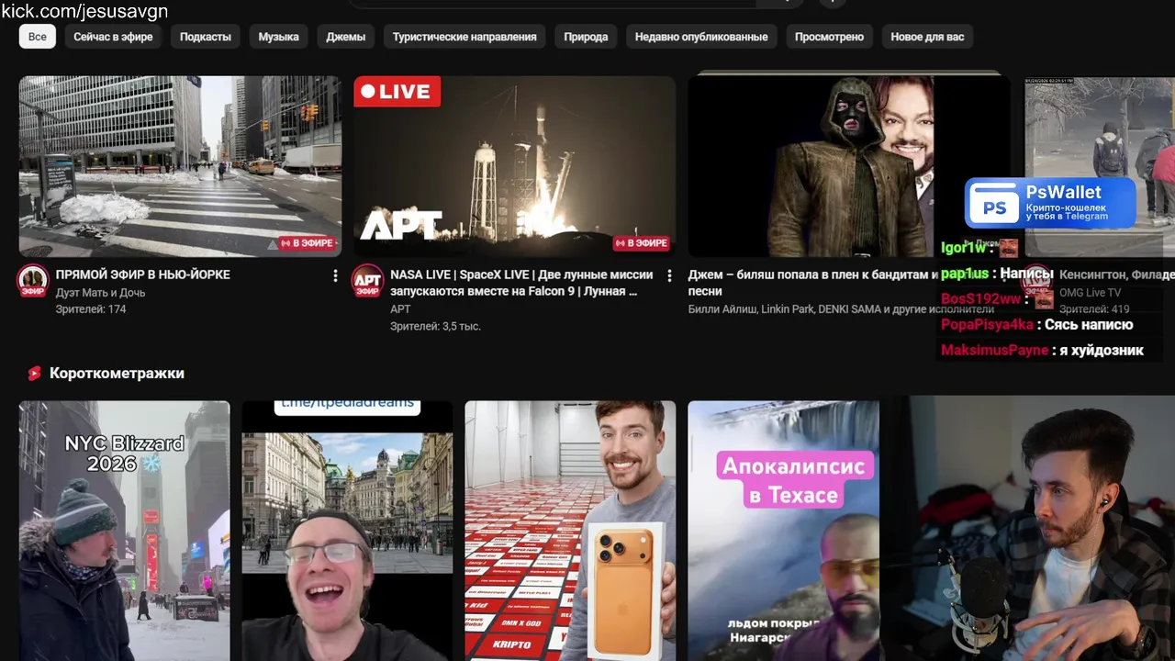Select the 'Все' filter chip
This screenshot has height=661, width=1175.
point(37,37)
